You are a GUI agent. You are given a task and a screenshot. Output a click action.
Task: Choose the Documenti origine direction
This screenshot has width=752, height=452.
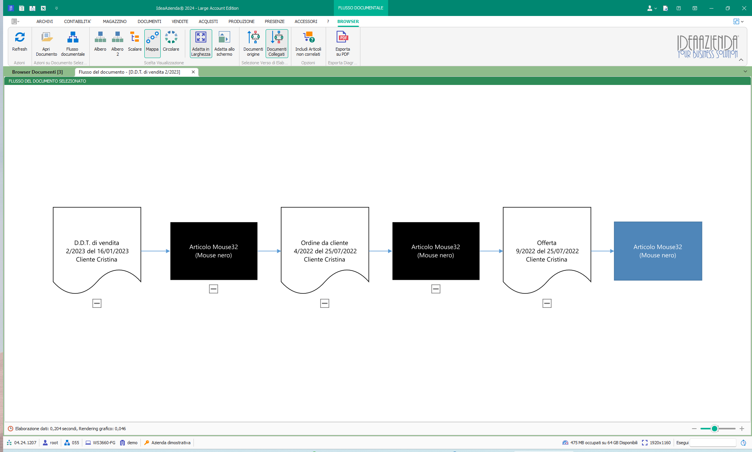coord(253,44)
